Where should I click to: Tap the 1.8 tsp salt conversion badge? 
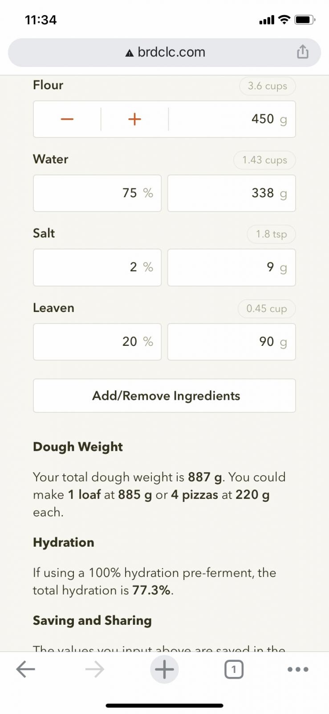point(271,234)
